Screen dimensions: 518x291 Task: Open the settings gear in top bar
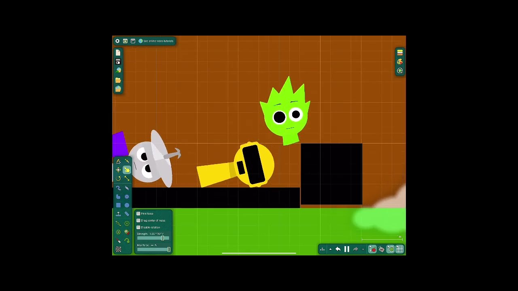[117, 41]
